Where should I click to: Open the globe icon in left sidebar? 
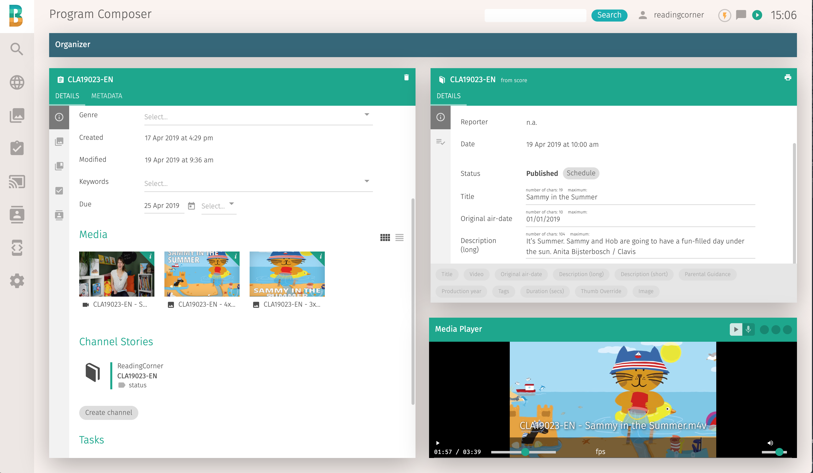click(17, 82)
